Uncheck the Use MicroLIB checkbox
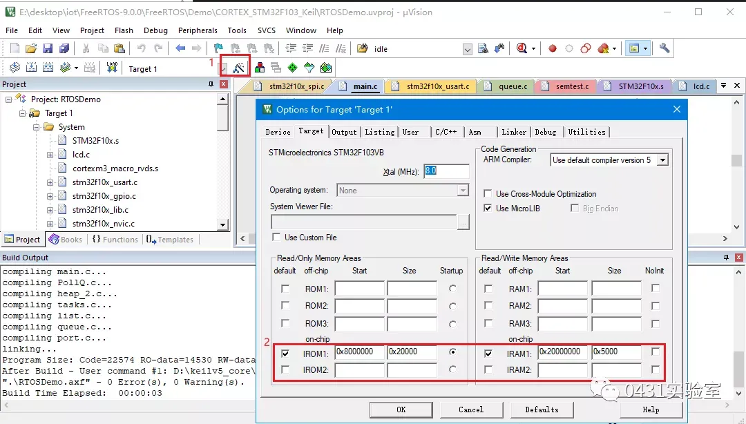Viewport: 746px width, 424px height. click(488, 208)
